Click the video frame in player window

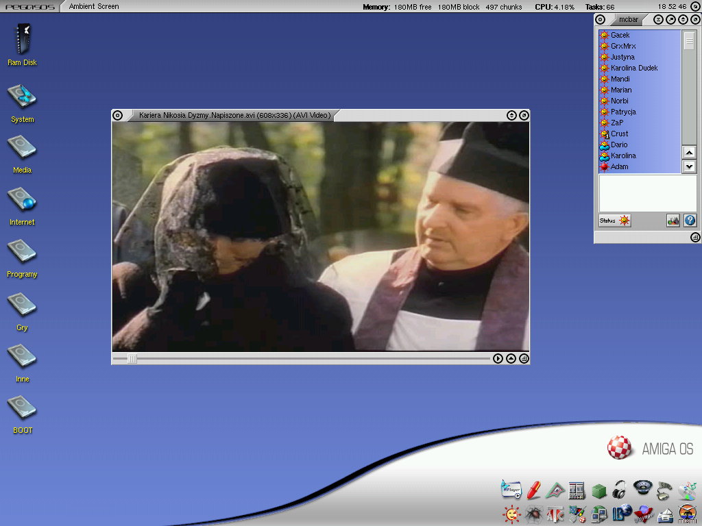(x=321, y=236)
